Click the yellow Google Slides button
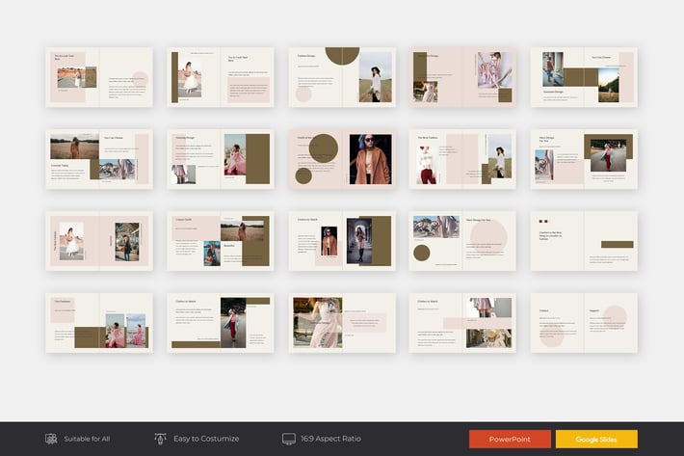This screenshot has width=684, height=456. click(596, 439)
